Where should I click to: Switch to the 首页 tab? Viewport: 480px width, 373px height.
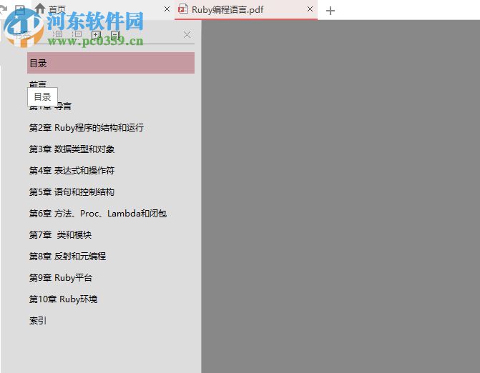tap(102, 9)
